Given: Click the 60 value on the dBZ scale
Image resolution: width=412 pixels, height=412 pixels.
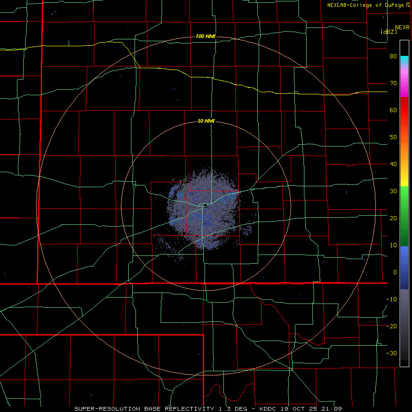Looking at the screenshot, I should point(393,110).
